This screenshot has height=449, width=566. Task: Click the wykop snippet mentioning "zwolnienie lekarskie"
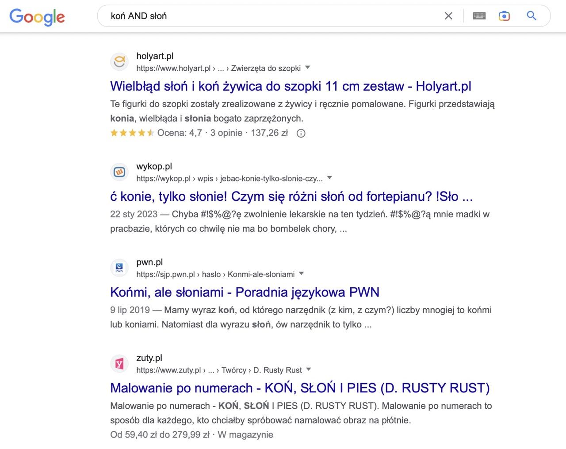[x=300, y=221]
